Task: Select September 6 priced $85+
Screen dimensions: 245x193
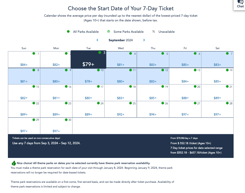Action: (185, 60)
